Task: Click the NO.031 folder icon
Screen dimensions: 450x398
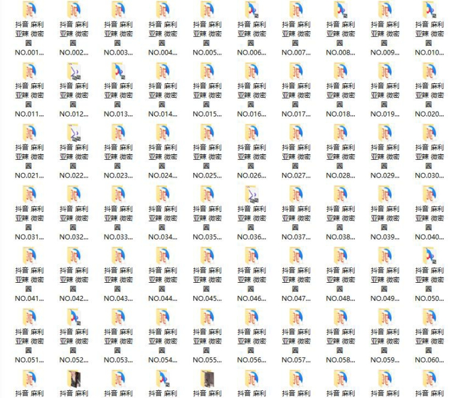Action: coord(29,194)
